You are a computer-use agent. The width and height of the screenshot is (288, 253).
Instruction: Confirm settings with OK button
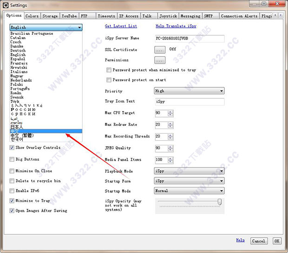[x=277, y=241]
